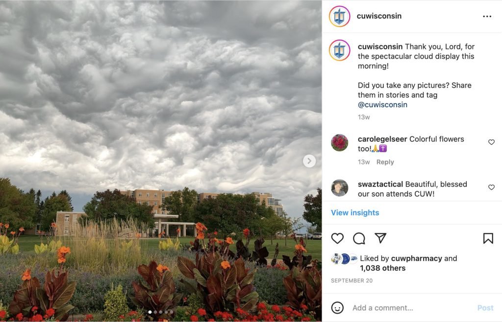Select the second carousel dot indicator

pyautogui.click(x=155, y=312)
